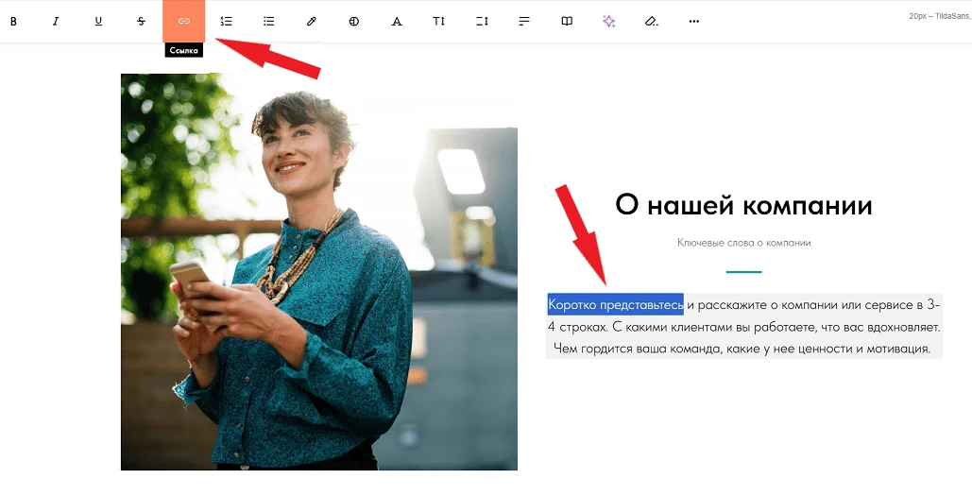The height and width of the screenshot is (495, 972).
Task: Click the subtitle "Ключевые слова о компании"
Action: point(743,243)
